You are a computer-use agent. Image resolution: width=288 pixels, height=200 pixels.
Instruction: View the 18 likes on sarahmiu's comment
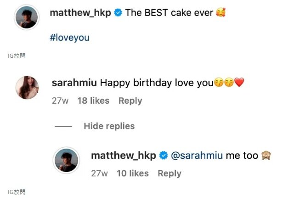(x=93, y=100)
